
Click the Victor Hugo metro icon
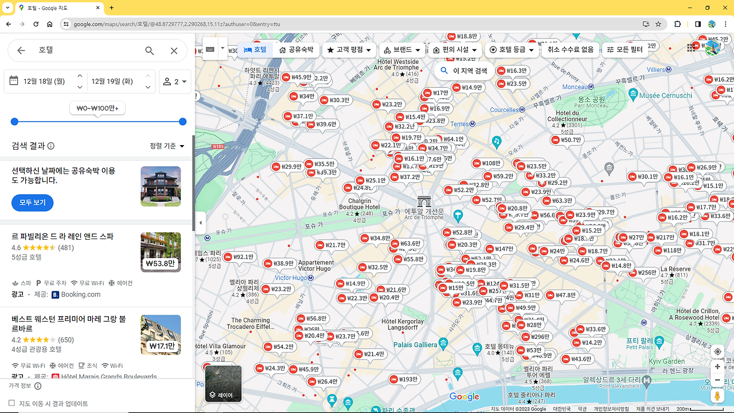(x=310, y=278)
